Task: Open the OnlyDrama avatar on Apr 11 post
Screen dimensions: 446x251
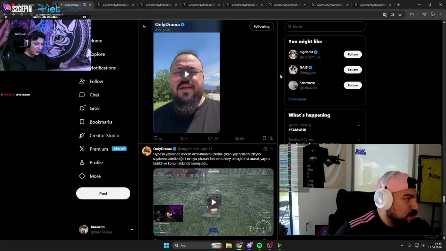Action: [x=147, y=151]
